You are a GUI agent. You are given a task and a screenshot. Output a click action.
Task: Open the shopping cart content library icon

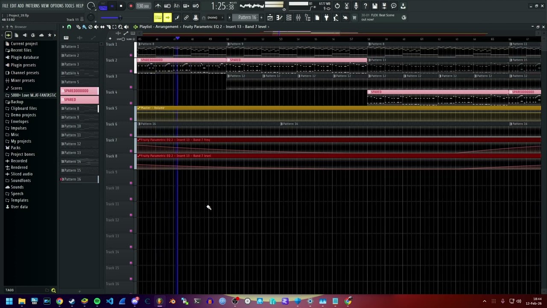click(x=354, y=18)
